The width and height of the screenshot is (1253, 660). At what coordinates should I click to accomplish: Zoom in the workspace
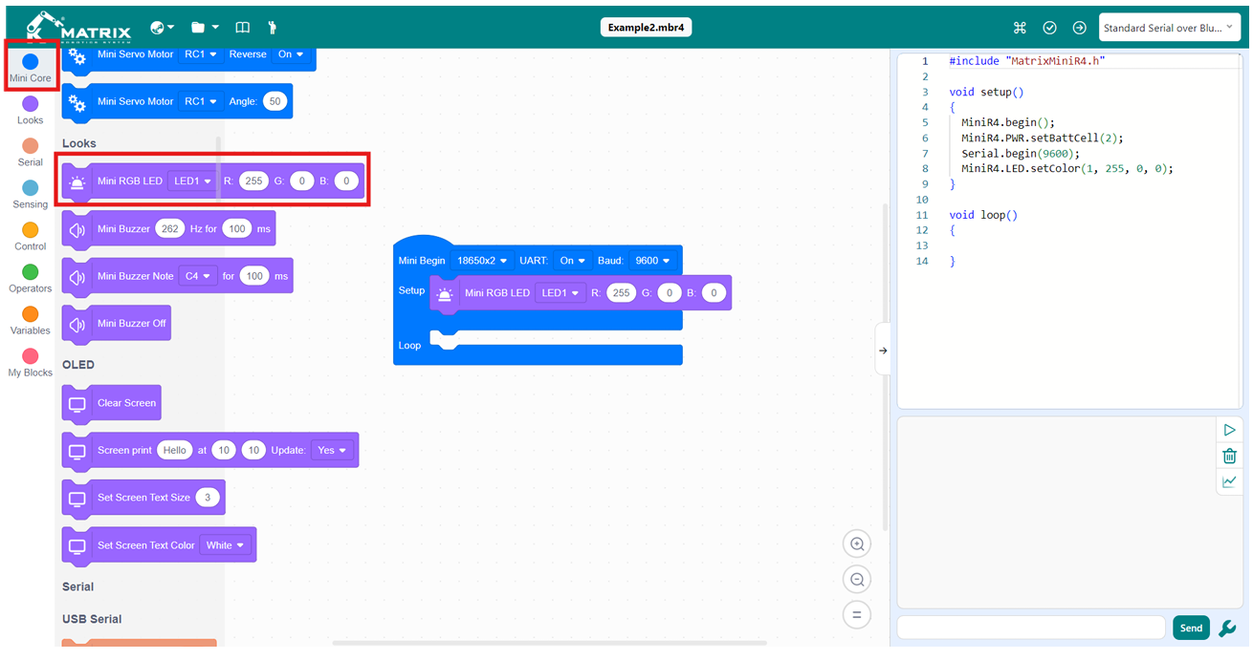click(857, 544)
